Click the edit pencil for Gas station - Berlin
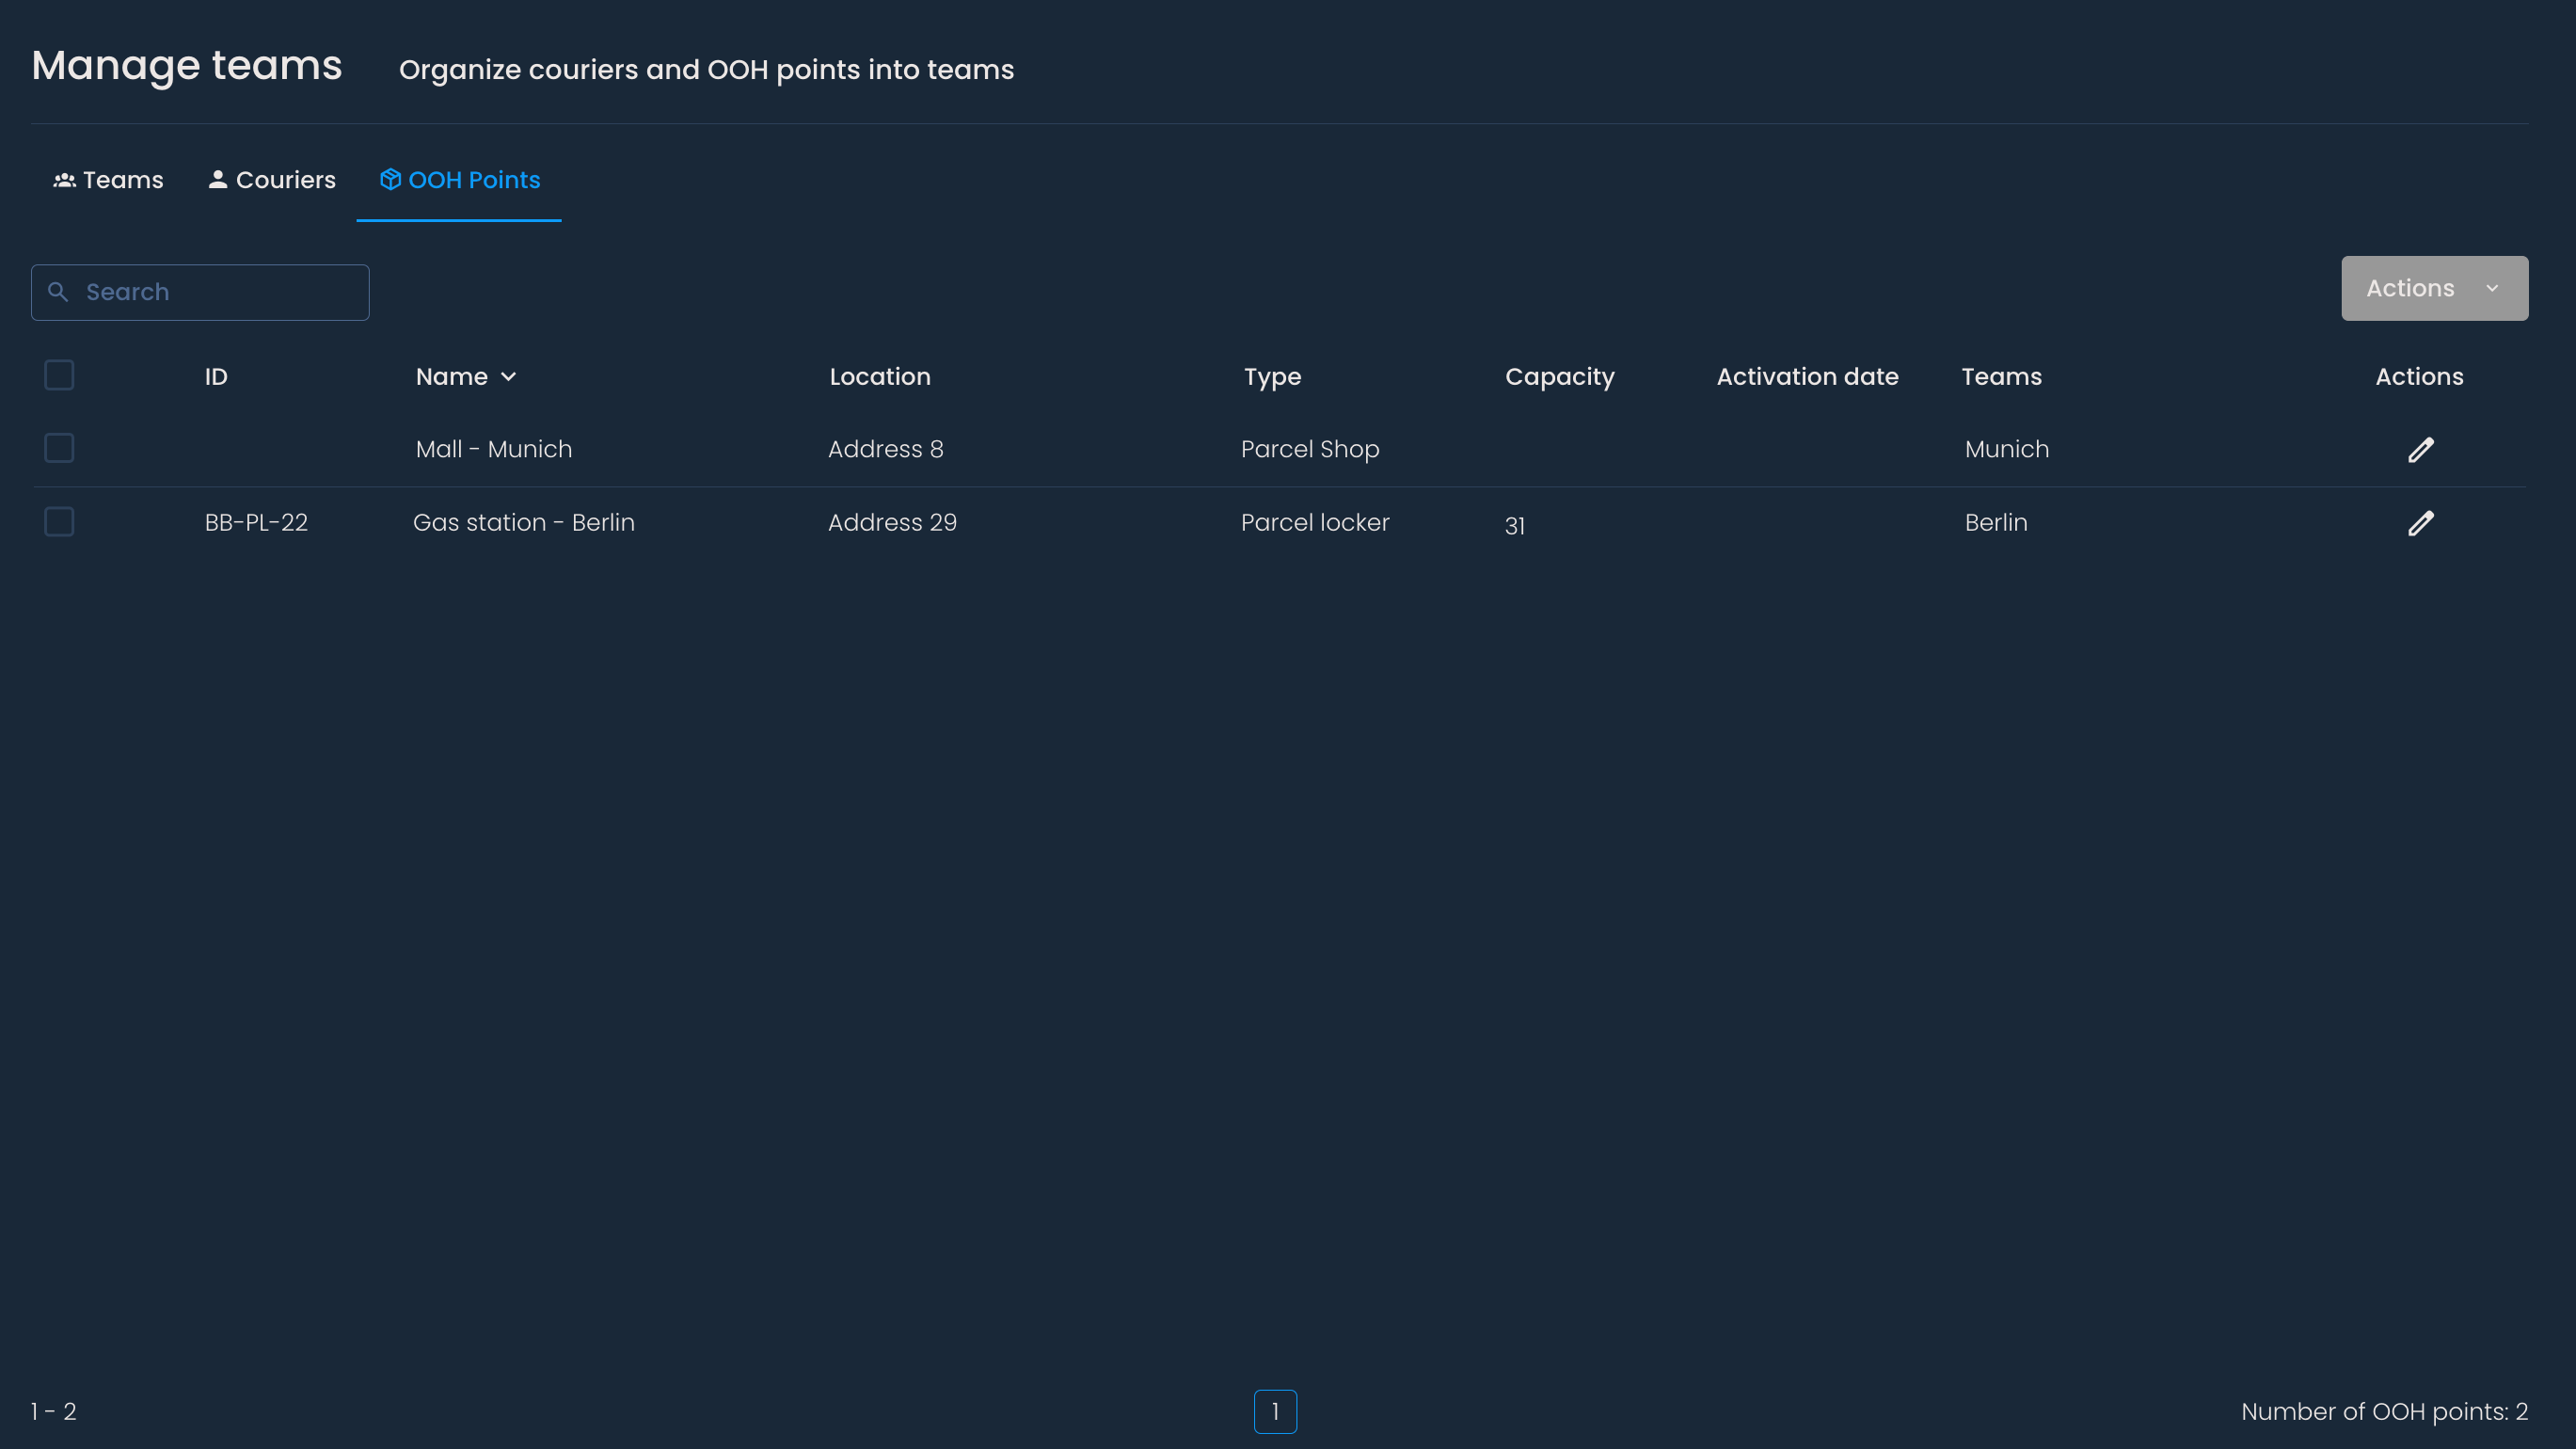The height and width of the screenshot is (1449, 2576). (x=2420, y=523)
